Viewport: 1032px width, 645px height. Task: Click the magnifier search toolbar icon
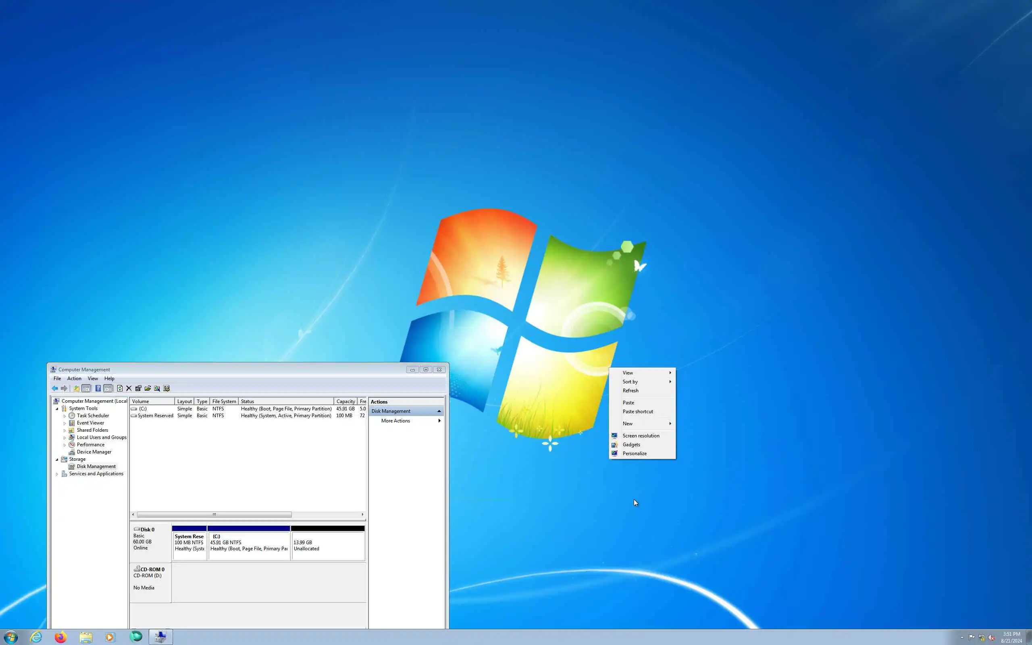[157, 388]
